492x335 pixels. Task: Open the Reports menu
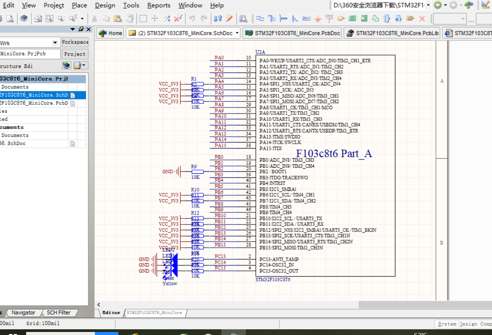pos(159,5)
